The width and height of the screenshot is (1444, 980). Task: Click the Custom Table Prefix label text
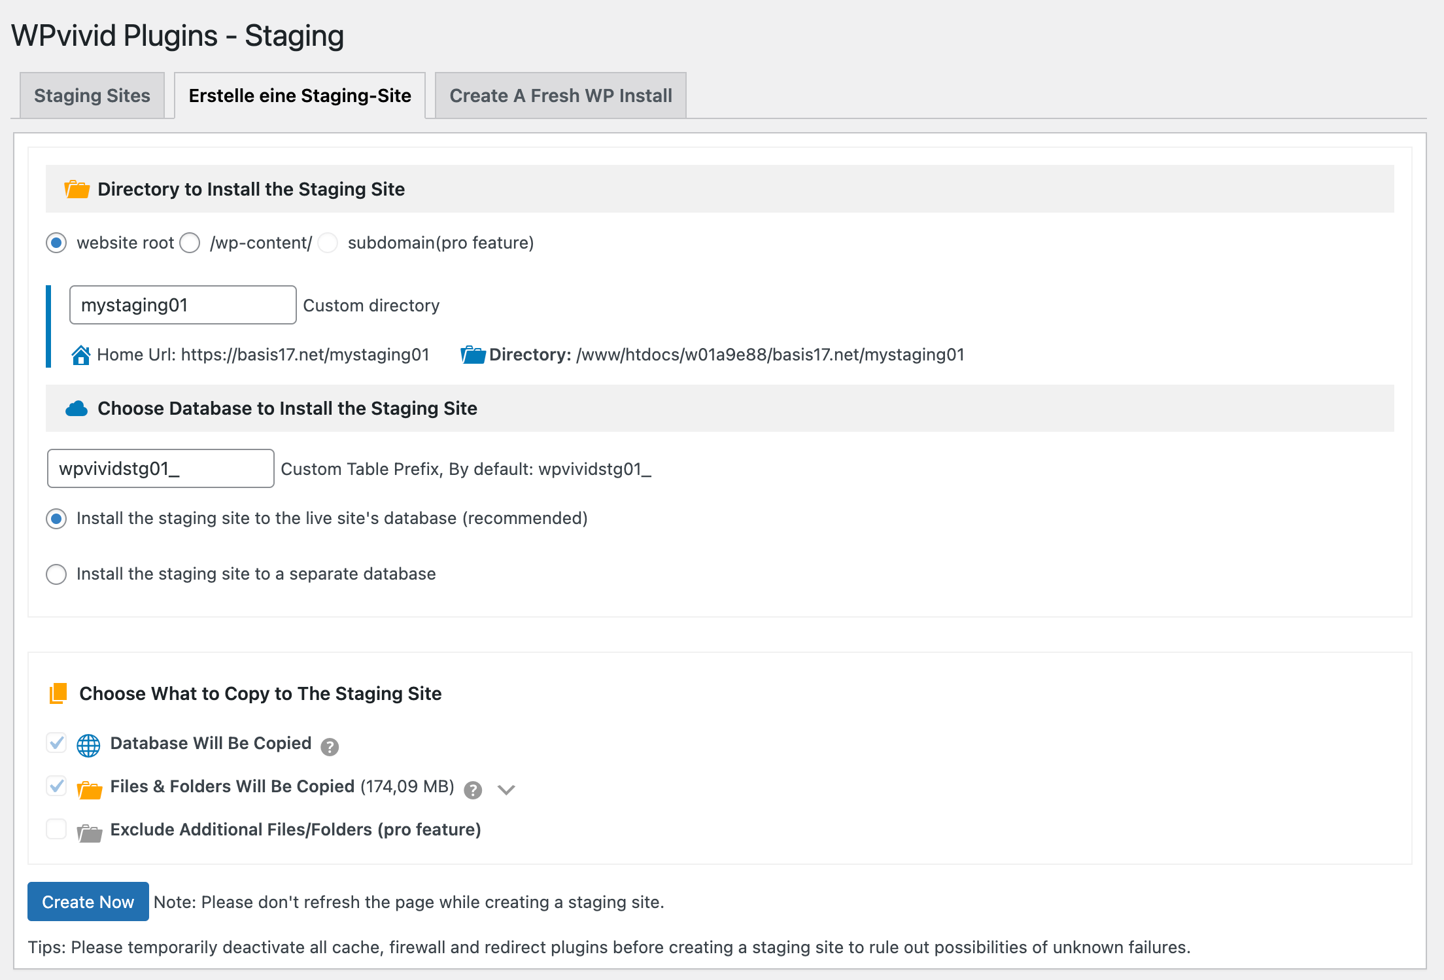[466, 469]
